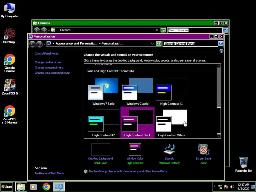This screenshot has height=192, width=256.
Task: Open Windows Media Player in taskbar
Action: [33, 187]
